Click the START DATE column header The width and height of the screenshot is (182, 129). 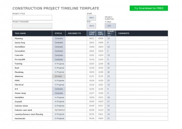point(91,33)
